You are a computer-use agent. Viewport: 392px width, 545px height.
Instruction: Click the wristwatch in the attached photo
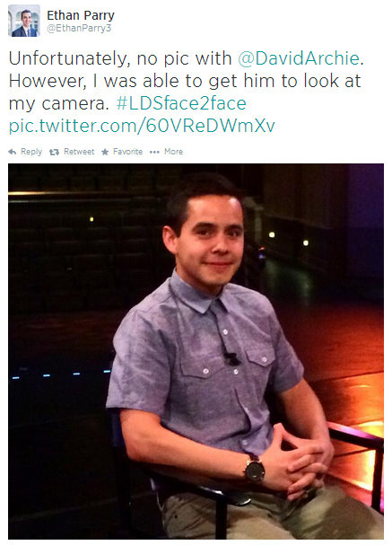254,468
